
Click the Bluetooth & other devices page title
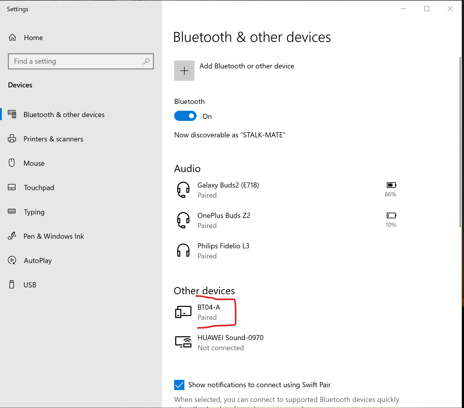252,38
